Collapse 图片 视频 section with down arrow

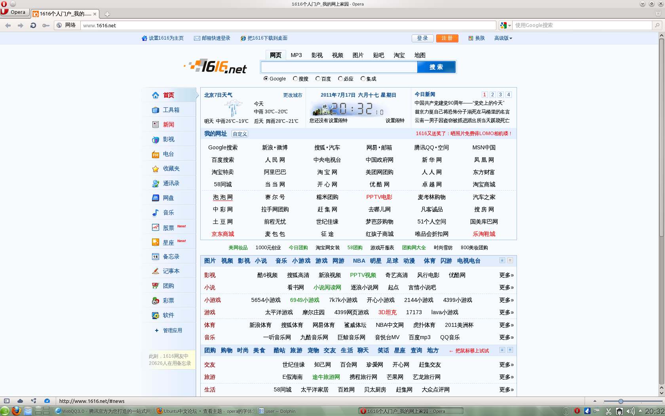(x=502, y=260)
